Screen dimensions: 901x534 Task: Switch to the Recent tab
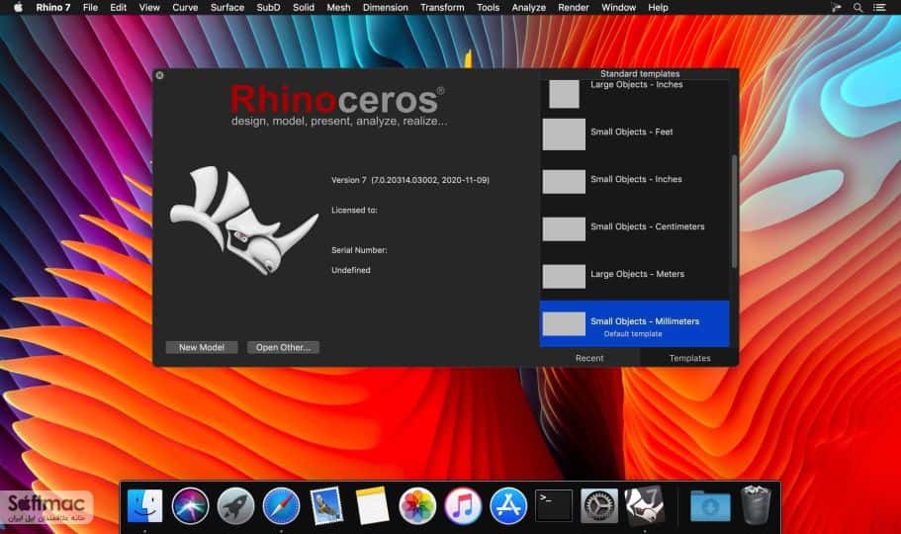click(x=589, y=358)
